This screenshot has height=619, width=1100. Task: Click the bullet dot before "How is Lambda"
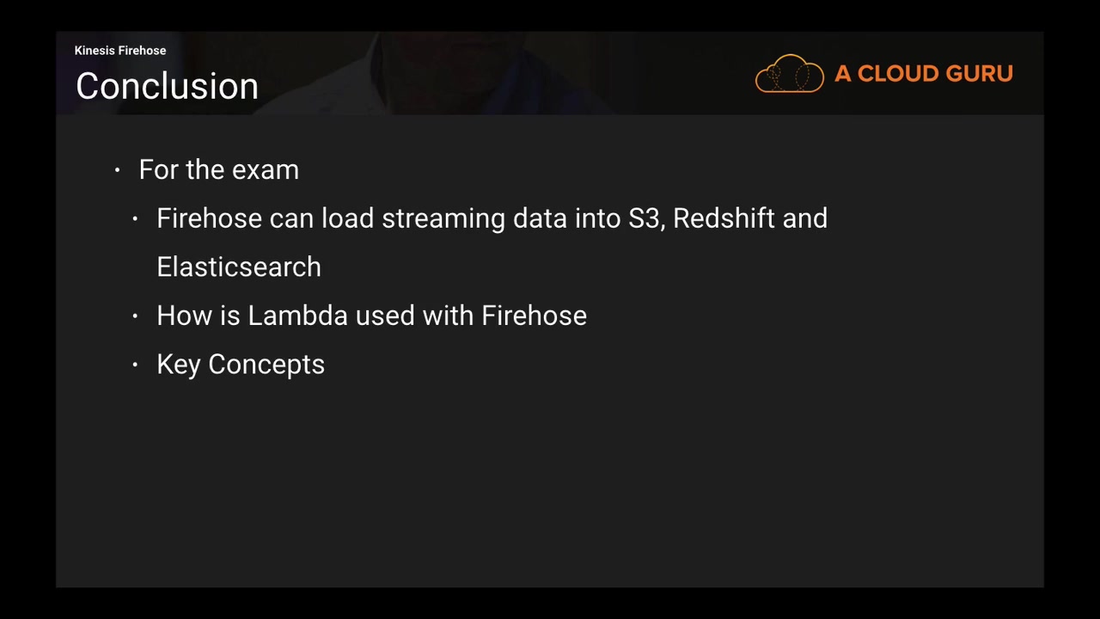[135, 316]
